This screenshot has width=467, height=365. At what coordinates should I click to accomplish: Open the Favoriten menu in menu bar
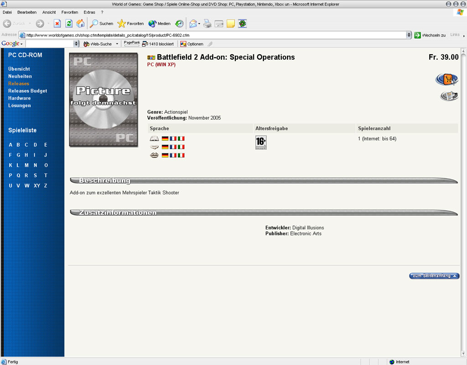pos(70,12)
